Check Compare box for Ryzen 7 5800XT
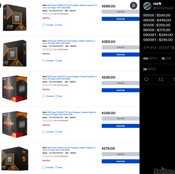175x174 pixels. click(x=44, y=96)
